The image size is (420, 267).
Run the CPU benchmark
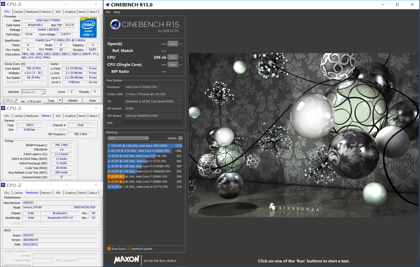pos(173,57)
